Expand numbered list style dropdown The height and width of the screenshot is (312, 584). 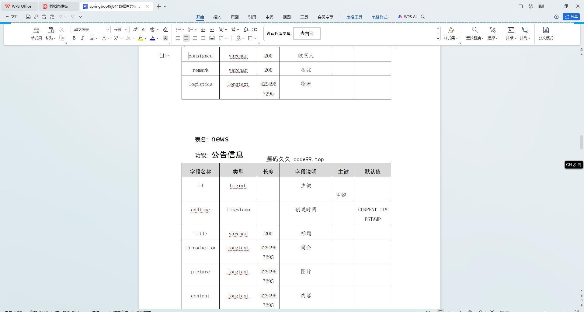coord(195,30)
